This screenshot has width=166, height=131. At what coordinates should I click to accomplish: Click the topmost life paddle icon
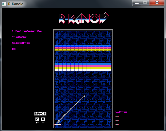point(117,116)
